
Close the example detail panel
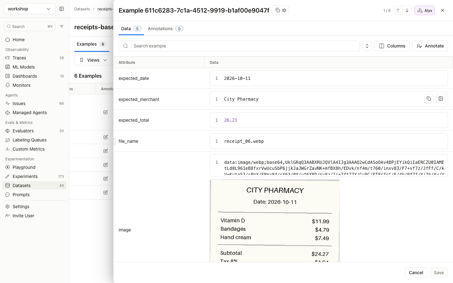[x=443, y=10]
